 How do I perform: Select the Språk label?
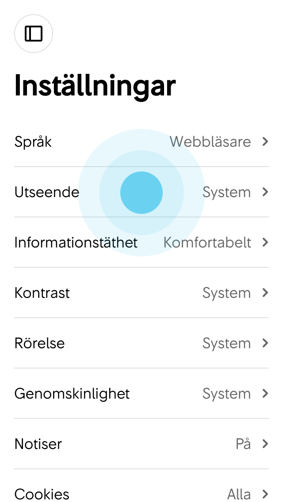(33, 142)
